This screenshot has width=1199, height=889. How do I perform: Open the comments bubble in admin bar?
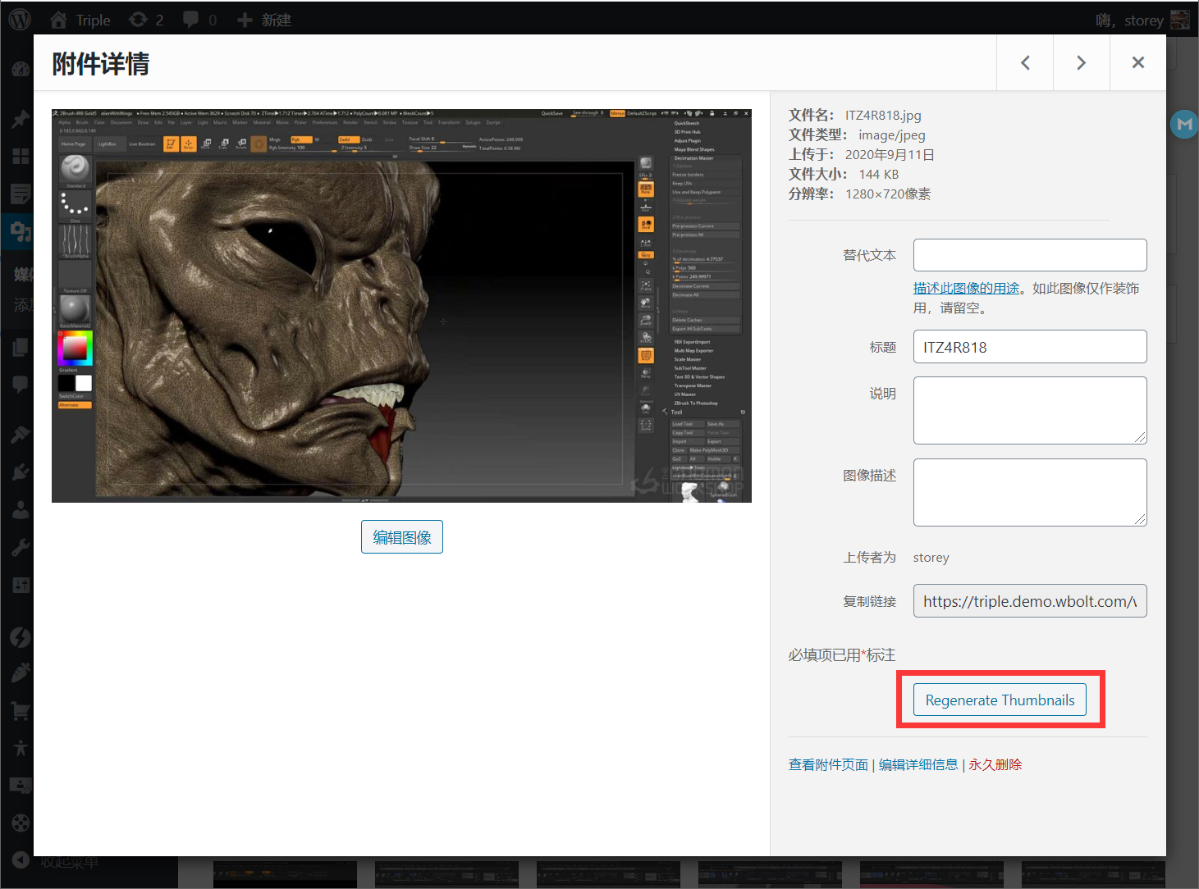[199, 20]
